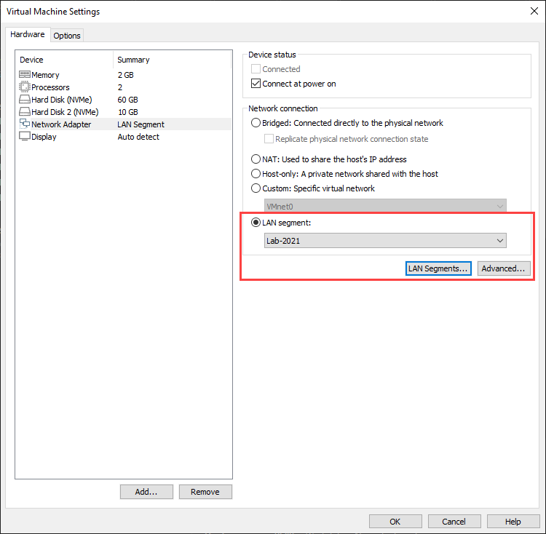Select Custom: Specific virtual network option
Screen dimensions: 546x534
tap(256, 188)
